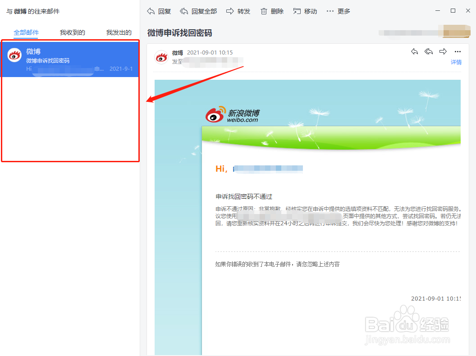
Task: Click the email subject 微博申诉找回密码 heading
Action: click(180, 33)
